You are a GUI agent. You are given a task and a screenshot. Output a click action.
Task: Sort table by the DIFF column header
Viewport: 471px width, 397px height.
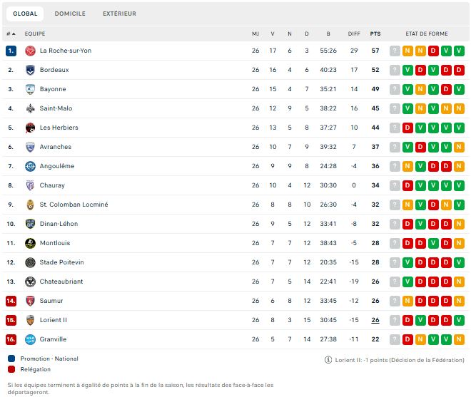point(354,33)
